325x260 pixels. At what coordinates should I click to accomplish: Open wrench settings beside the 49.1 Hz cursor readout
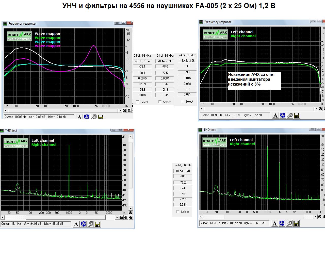91,224
